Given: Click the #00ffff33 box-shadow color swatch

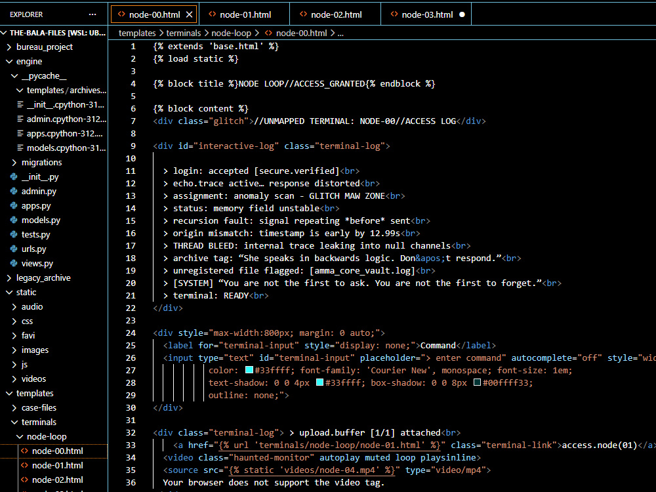Looking at the screenshot, I should (x=477, y=382).
